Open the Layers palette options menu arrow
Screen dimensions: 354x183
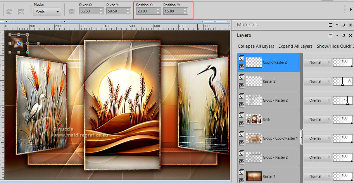click(337, 35)
